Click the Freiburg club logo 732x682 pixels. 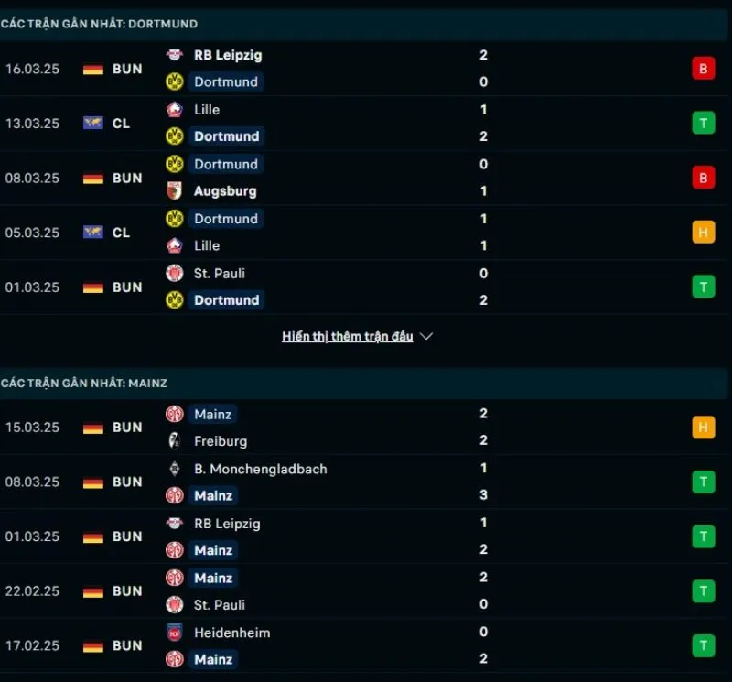coord(173,440)
